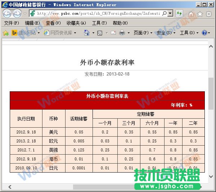Click the Read mail envelope icon
This screenshot has height=192, width=216.
click(113, 33)
